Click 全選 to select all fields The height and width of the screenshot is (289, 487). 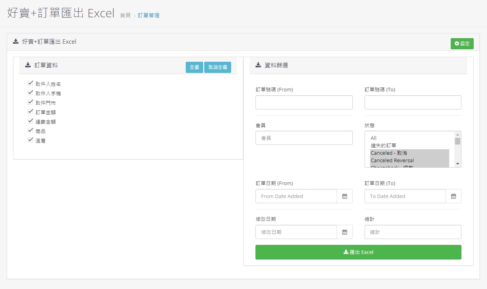pyautogui.click(x=194, y=67)
